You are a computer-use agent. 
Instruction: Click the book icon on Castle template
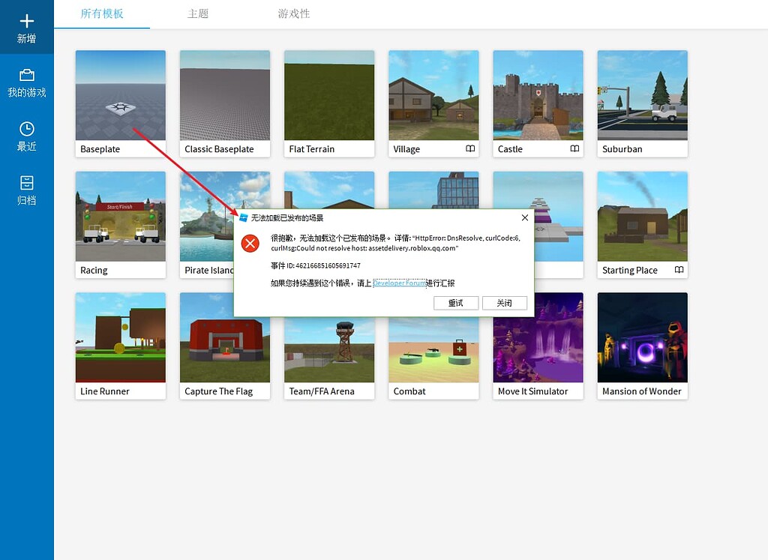coord(574,149)
